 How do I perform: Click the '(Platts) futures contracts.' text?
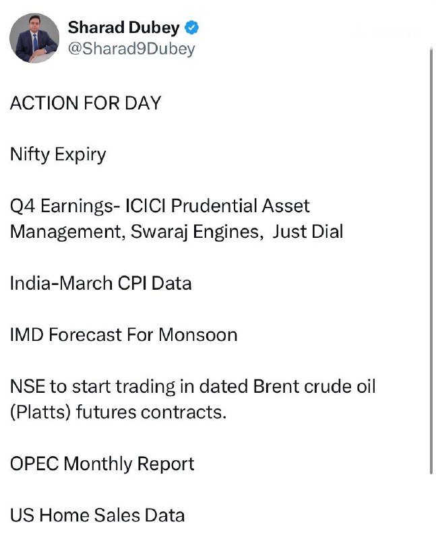(x=118, y=412)
